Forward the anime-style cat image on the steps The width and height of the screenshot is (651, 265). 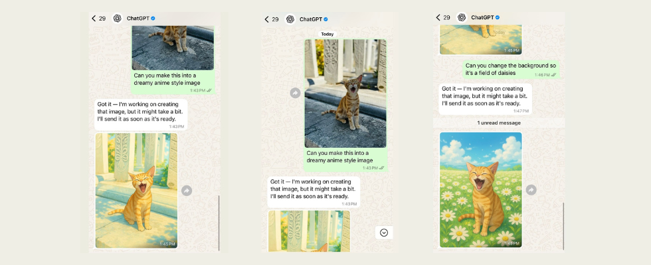[x=187, y=191]
